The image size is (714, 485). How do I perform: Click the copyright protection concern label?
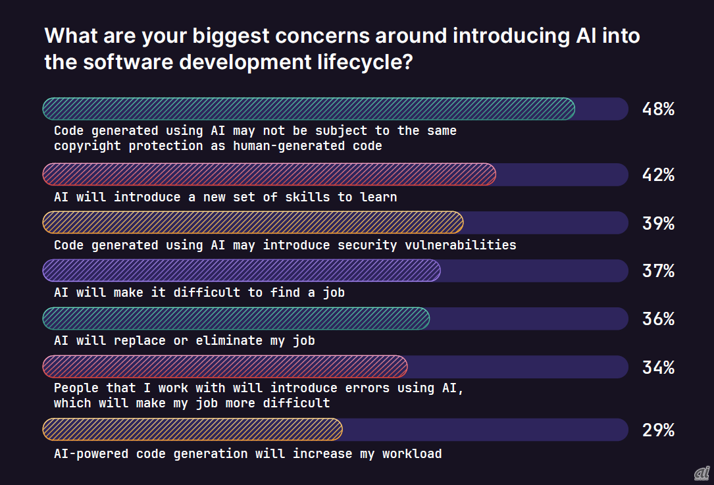255,138
